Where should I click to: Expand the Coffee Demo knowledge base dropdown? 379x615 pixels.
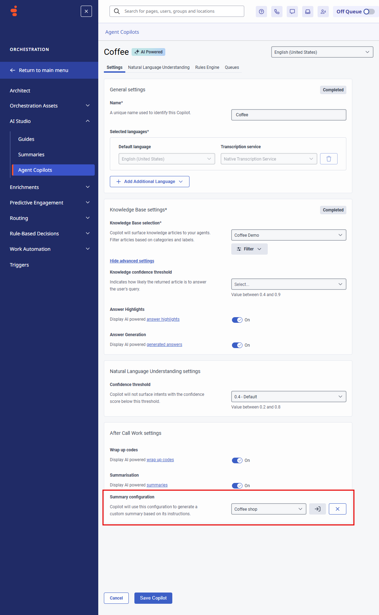click(288, 235)
